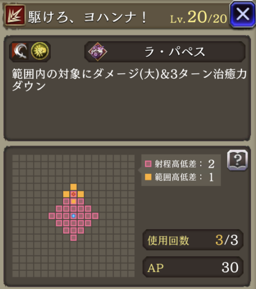Click the topmost orange area tile on grid
This screenshot has height=289, width=256.
73,187
